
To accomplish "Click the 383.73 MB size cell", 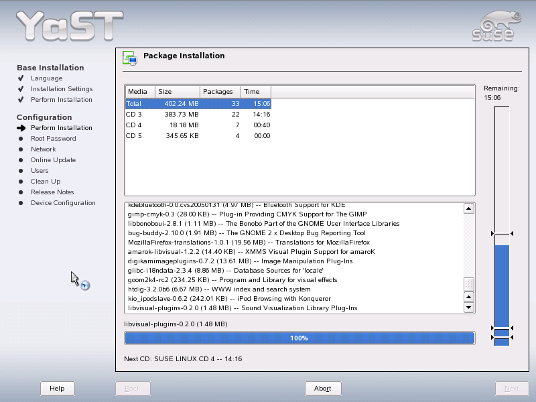I will click(182, 114).
